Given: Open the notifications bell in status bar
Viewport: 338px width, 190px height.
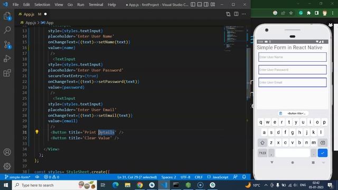Looking at the screenshot, I should tap(244, 177).
